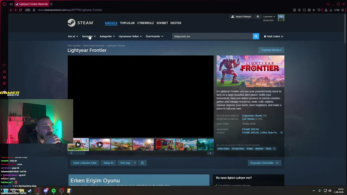Open the Opera menu logo icon
This screenshot has height=195, width=347.
(4, 4)
